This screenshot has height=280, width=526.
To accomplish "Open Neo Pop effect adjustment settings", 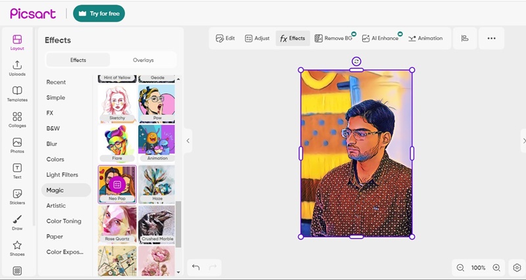I will tap(117, 184).
